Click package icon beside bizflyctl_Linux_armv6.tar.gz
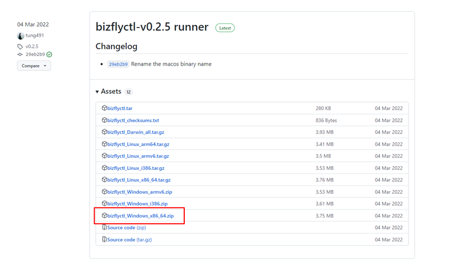 (x=104, y=156)
